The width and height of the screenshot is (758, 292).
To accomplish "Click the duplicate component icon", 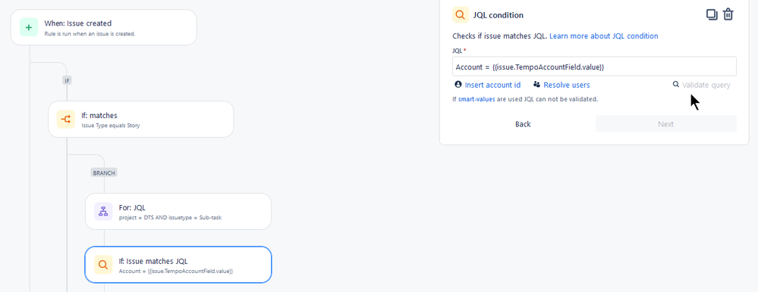I will tap(712, 14).
